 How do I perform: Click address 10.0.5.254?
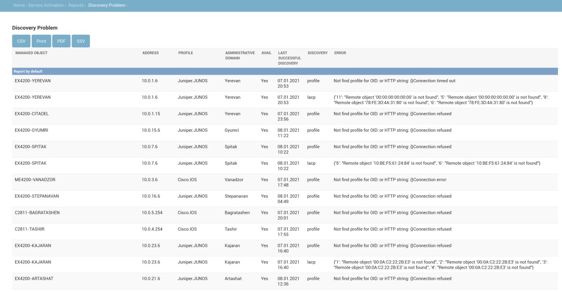(x=152, y=213)
